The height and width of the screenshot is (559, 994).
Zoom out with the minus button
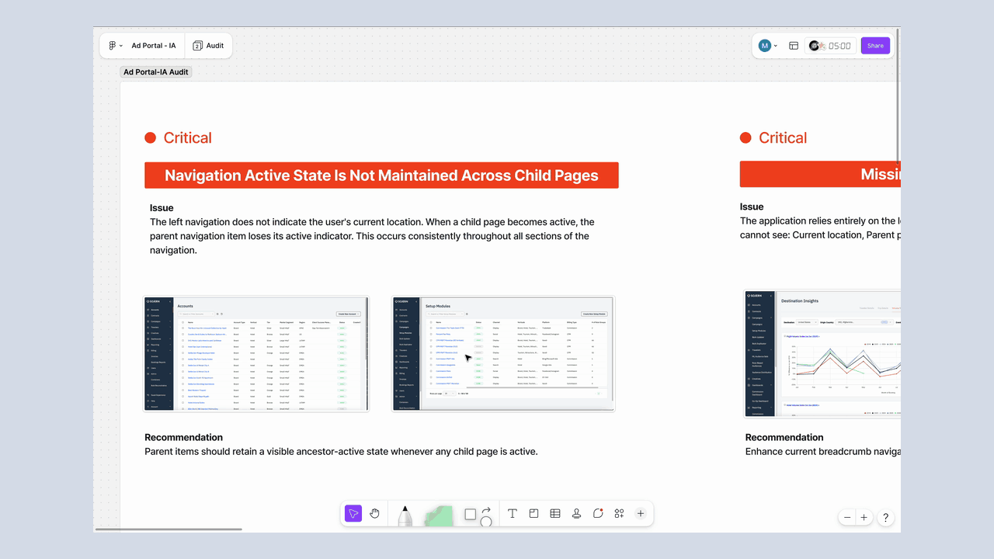point(847,518)
